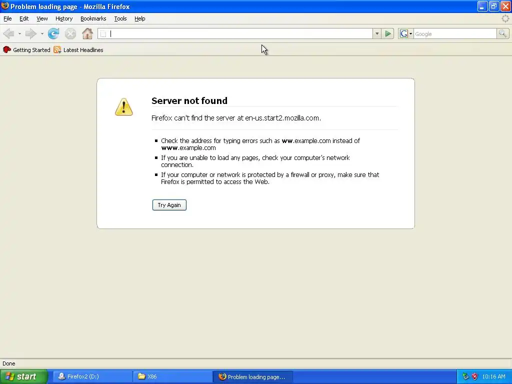Viewport: 512px width, 384px height.
Task: Click the Latest Headlines RSS feed icon
Action: tap(57, 49)
